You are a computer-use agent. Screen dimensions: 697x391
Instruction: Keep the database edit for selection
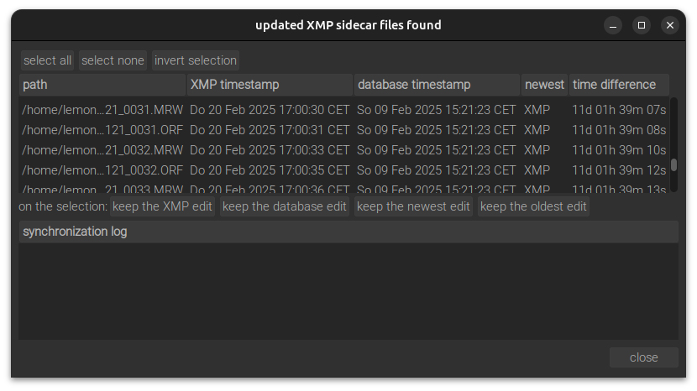pyautogui.click(x=285, y=206)
